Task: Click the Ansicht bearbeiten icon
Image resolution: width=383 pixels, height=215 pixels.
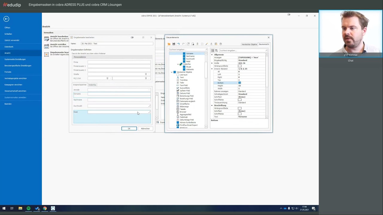Action: coord(46,39)
